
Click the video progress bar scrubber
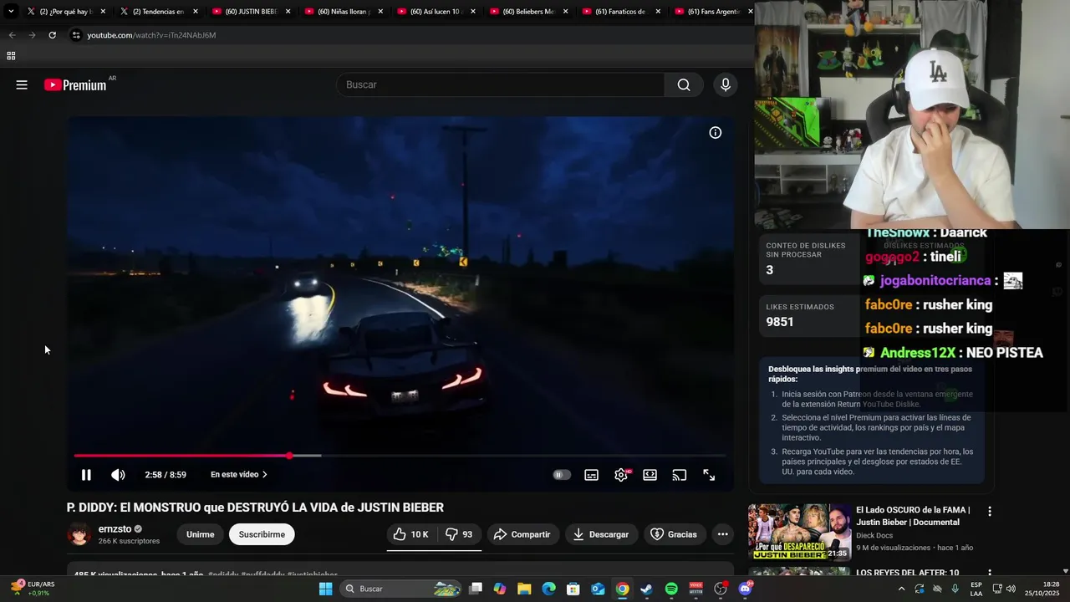point(289,456)
